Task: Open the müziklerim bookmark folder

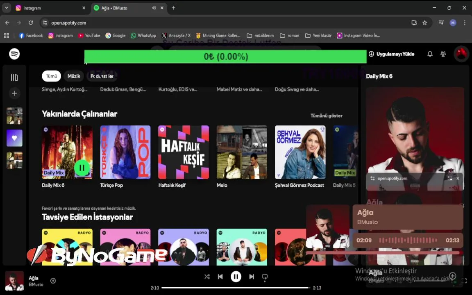Action: [x=260, y=36]
